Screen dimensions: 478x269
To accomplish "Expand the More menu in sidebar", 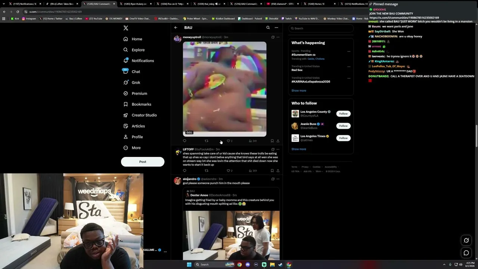I will coord(132,148).
